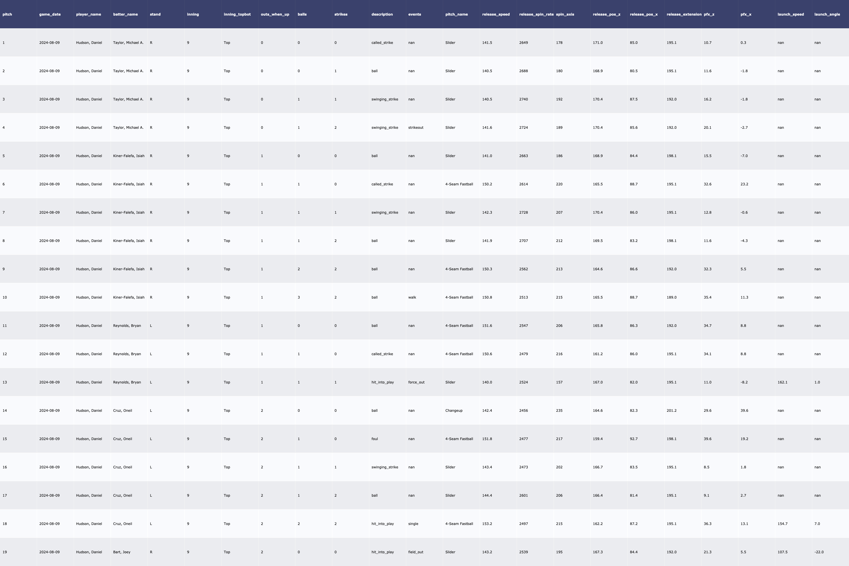Click the Bart, Joey batter cell
Viewport: 849px width, 566px height.
[x=122, y=552]
